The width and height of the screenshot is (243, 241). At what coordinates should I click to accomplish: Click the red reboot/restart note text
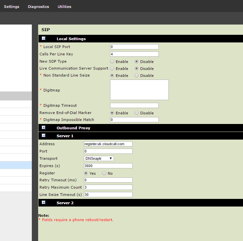point(76,220)
